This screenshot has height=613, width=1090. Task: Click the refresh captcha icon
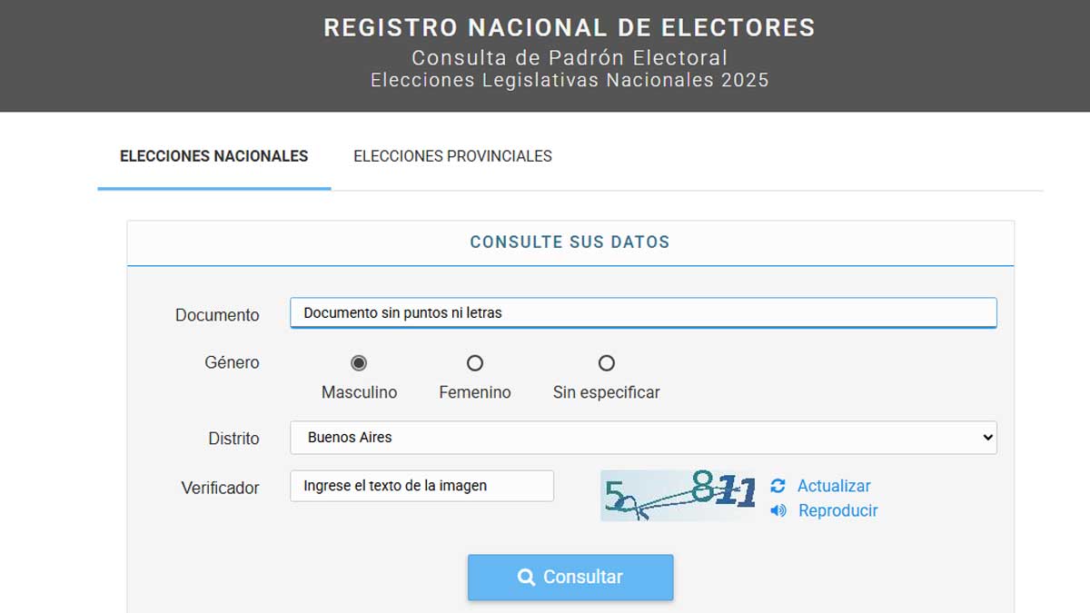[778, 486]
